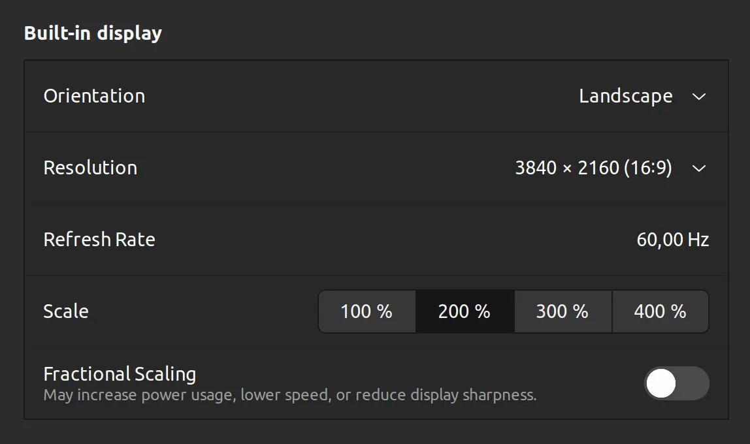Click the chevron next to Landscape
Screen dimensions: 750x444
pos(698,96)
